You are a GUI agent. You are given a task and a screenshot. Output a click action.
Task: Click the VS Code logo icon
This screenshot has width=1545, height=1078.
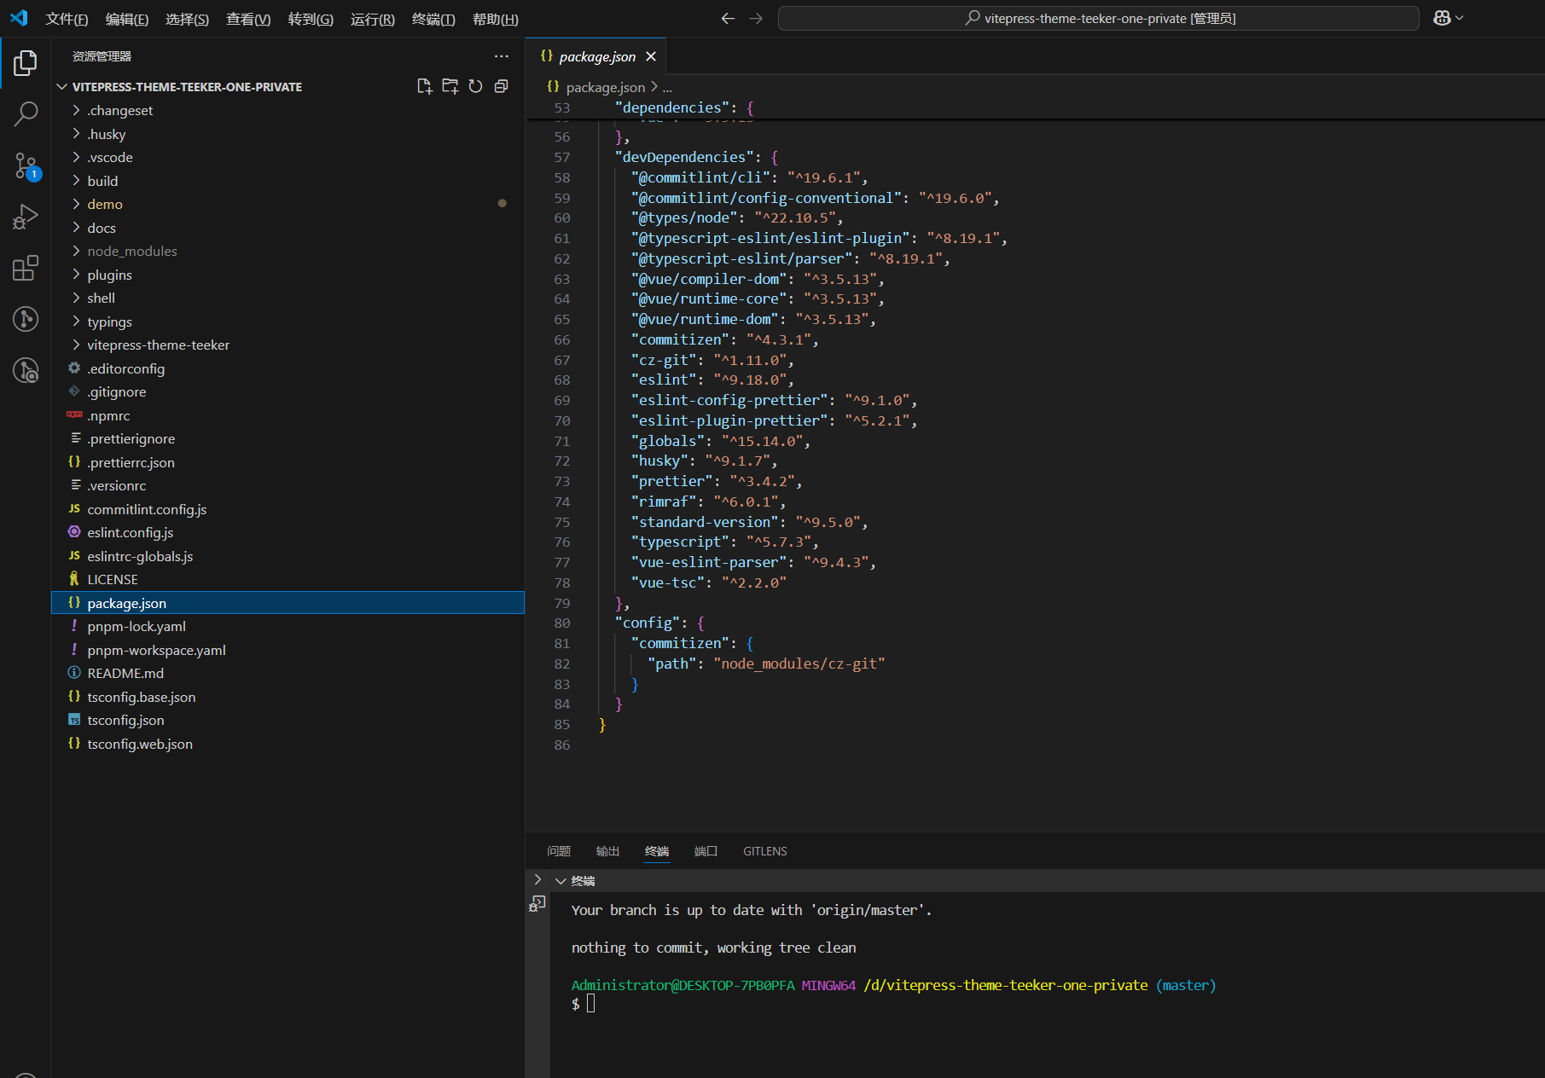pos(19,18)
